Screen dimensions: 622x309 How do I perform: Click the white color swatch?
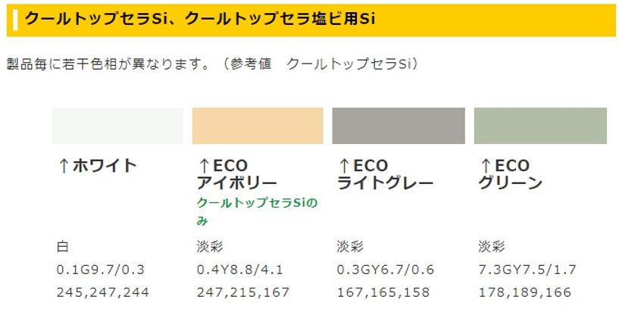pyautogui.click(x=117, y=126)
